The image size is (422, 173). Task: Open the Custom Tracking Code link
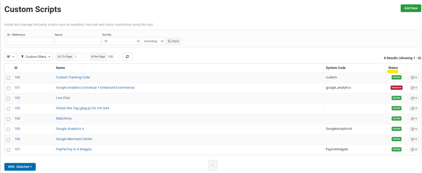[x=73, y=77]
